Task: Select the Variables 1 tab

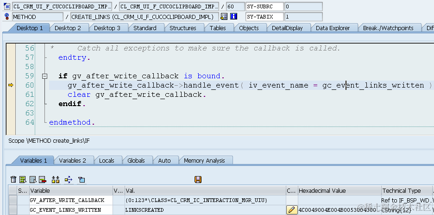Action: click(33, 160)
